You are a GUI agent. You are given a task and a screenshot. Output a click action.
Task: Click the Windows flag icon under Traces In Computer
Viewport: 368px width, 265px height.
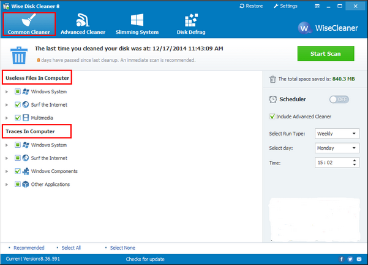click(26, 145)
